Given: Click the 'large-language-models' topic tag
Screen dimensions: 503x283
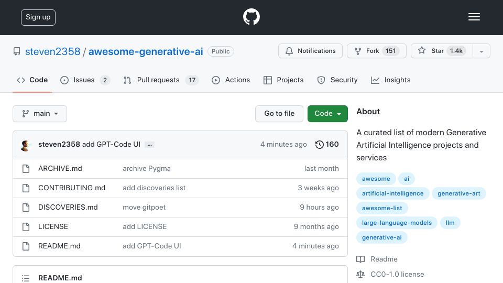Looking at the screenshot, I should 397,223.
